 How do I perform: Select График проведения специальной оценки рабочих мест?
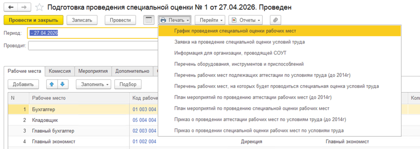coord(280,31)
